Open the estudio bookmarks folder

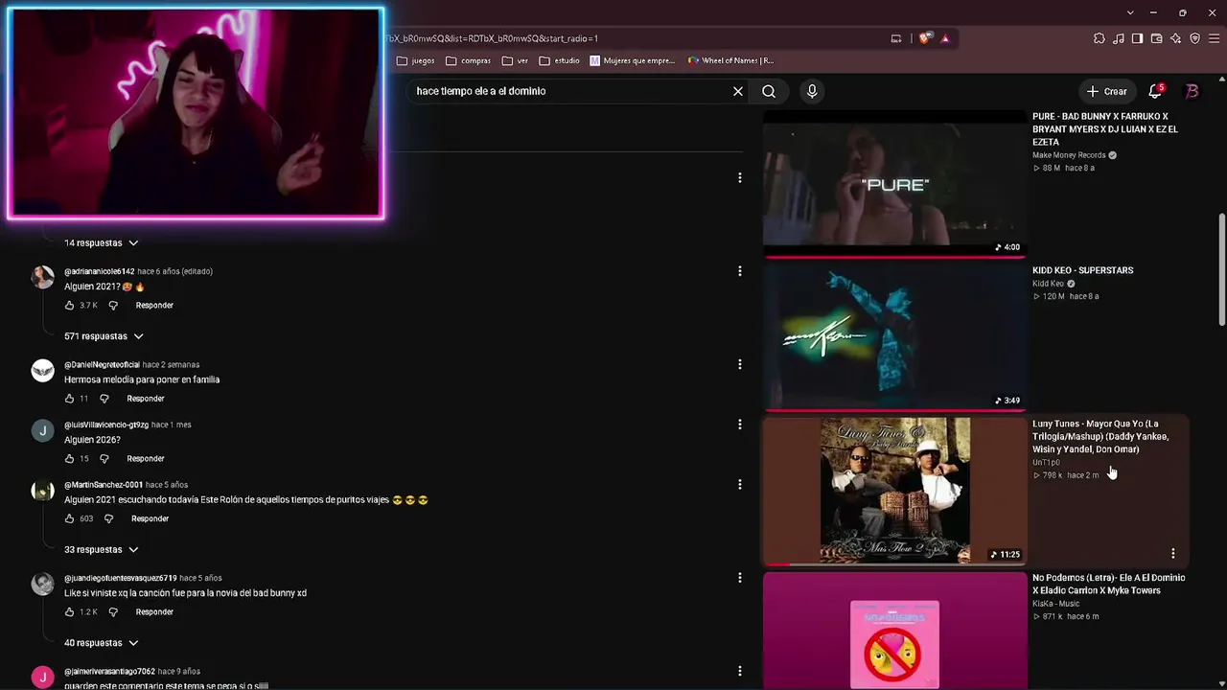pyautogui.click(x=560, y=60)
